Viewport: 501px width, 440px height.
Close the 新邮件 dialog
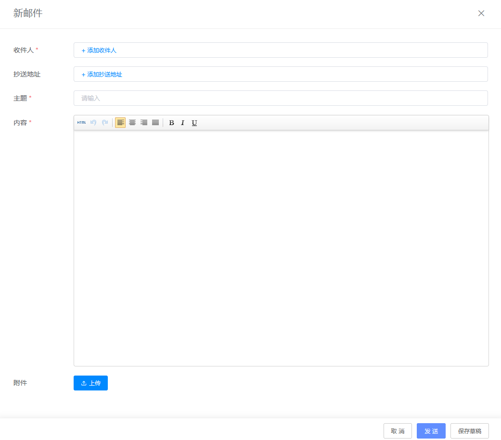(x=481, y=13)
